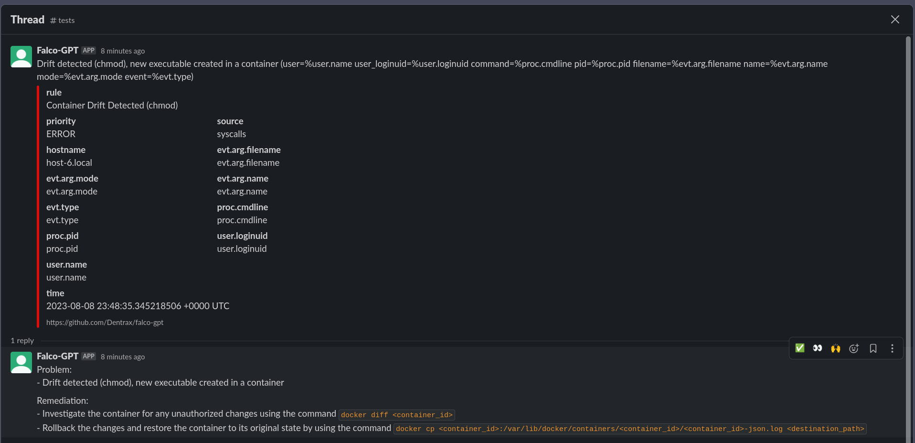The image size is (915, 443).
Task: Click the ERROR priority value
Action: coord(61,134)
